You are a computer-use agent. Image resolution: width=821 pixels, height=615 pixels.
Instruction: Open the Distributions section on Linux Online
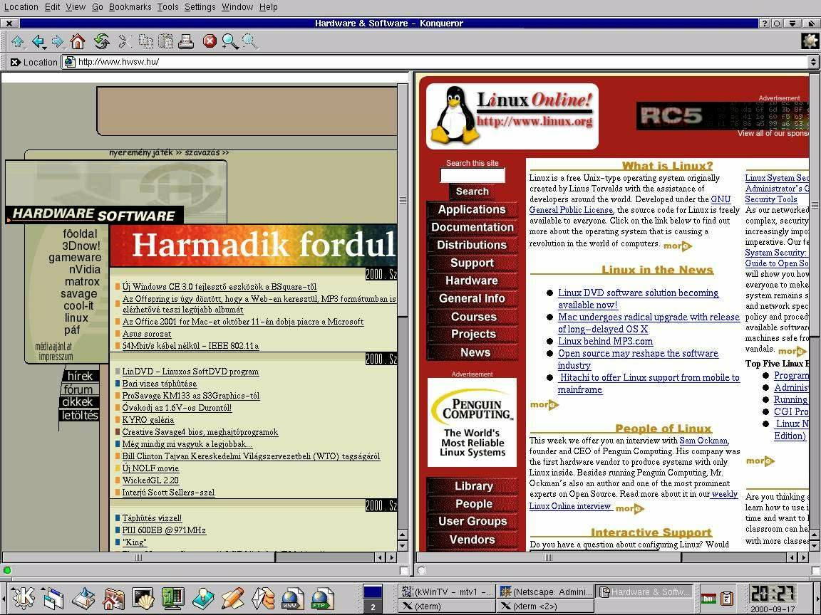click(x=472, y=246)
